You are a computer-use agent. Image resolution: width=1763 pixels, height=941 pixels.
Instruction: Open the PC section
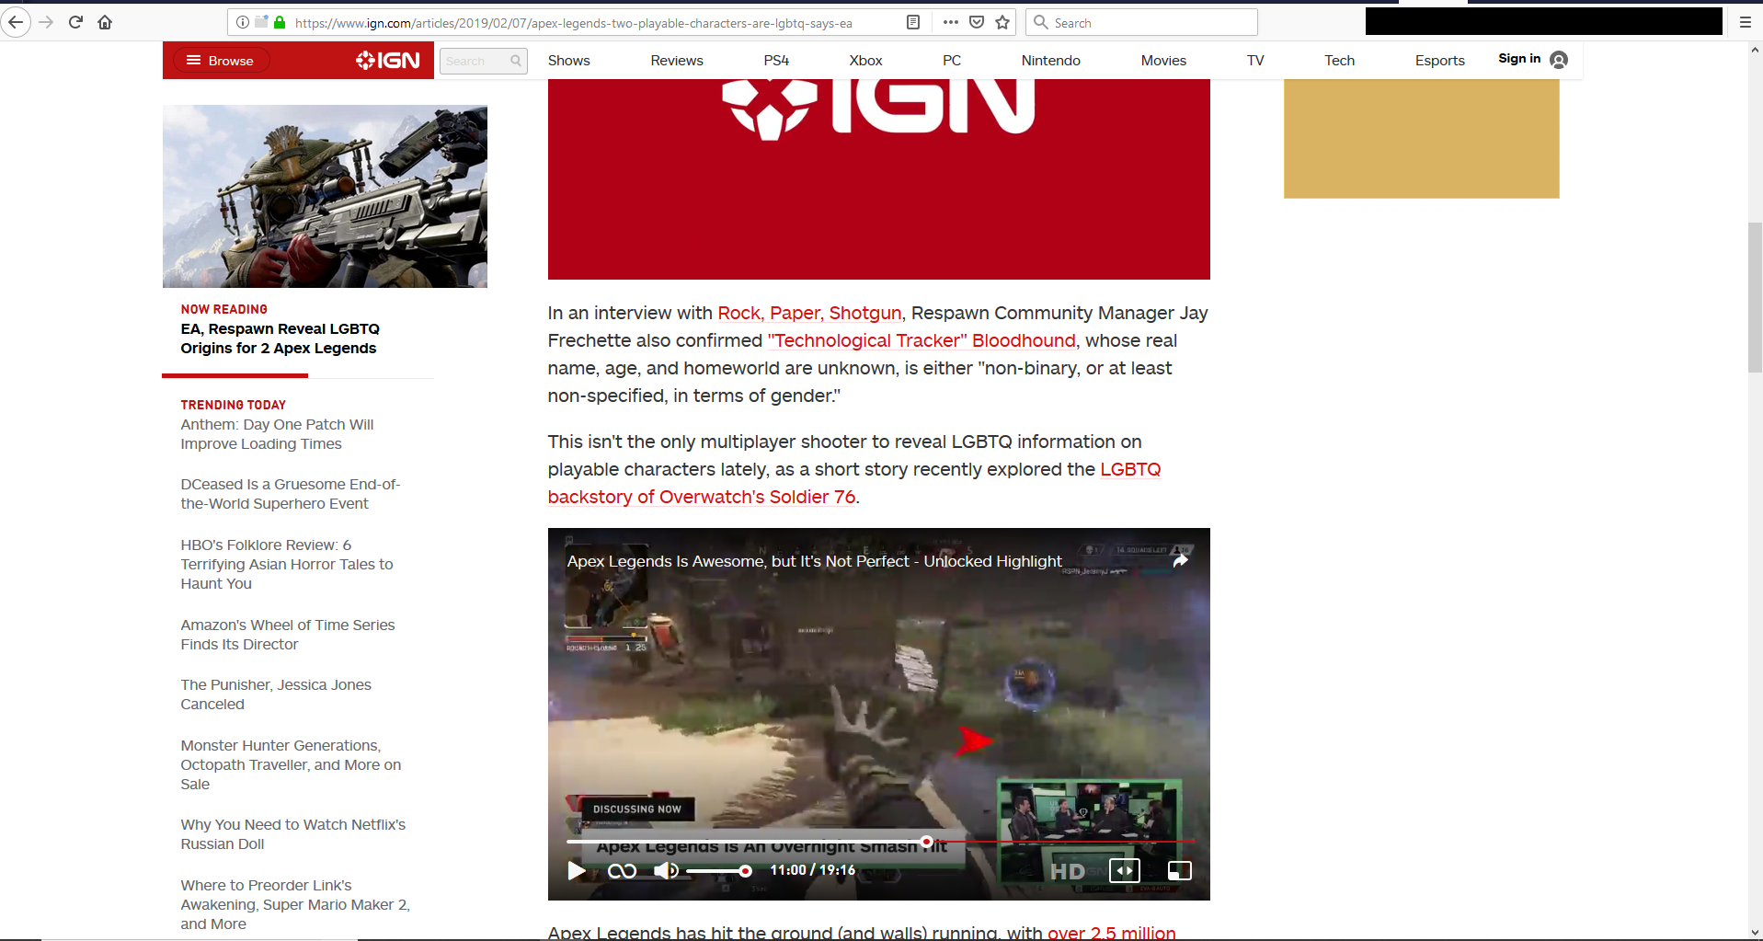pos(952,61)
